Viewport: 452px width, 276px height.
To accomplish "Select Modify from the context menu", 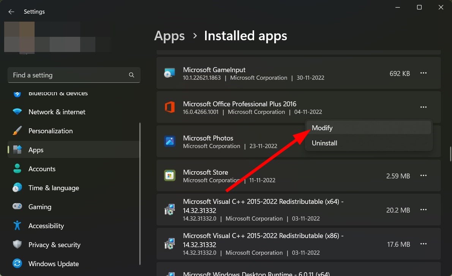I will tap(322, 128).
